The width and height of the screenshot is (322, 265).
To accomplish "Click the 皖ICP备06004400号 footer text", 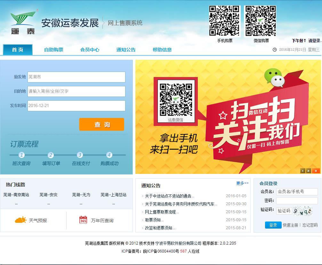I will (x=161, y=251).
